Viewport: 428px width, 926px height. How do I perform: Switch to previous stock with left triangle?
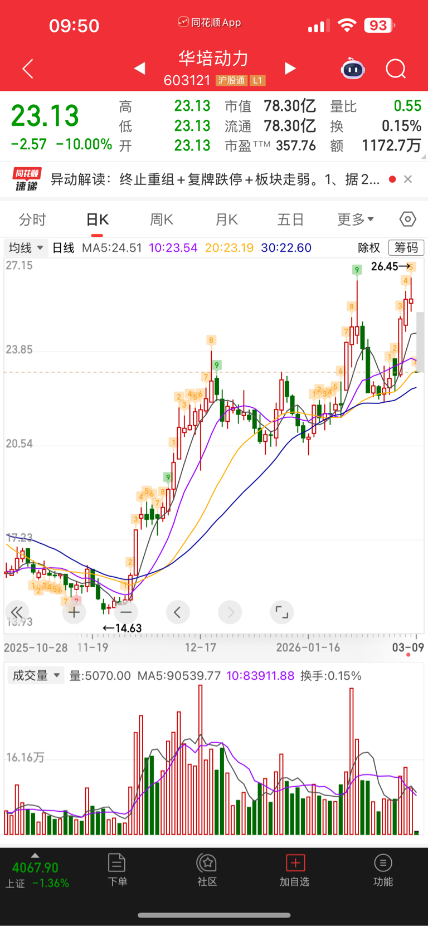click(140, 68)
